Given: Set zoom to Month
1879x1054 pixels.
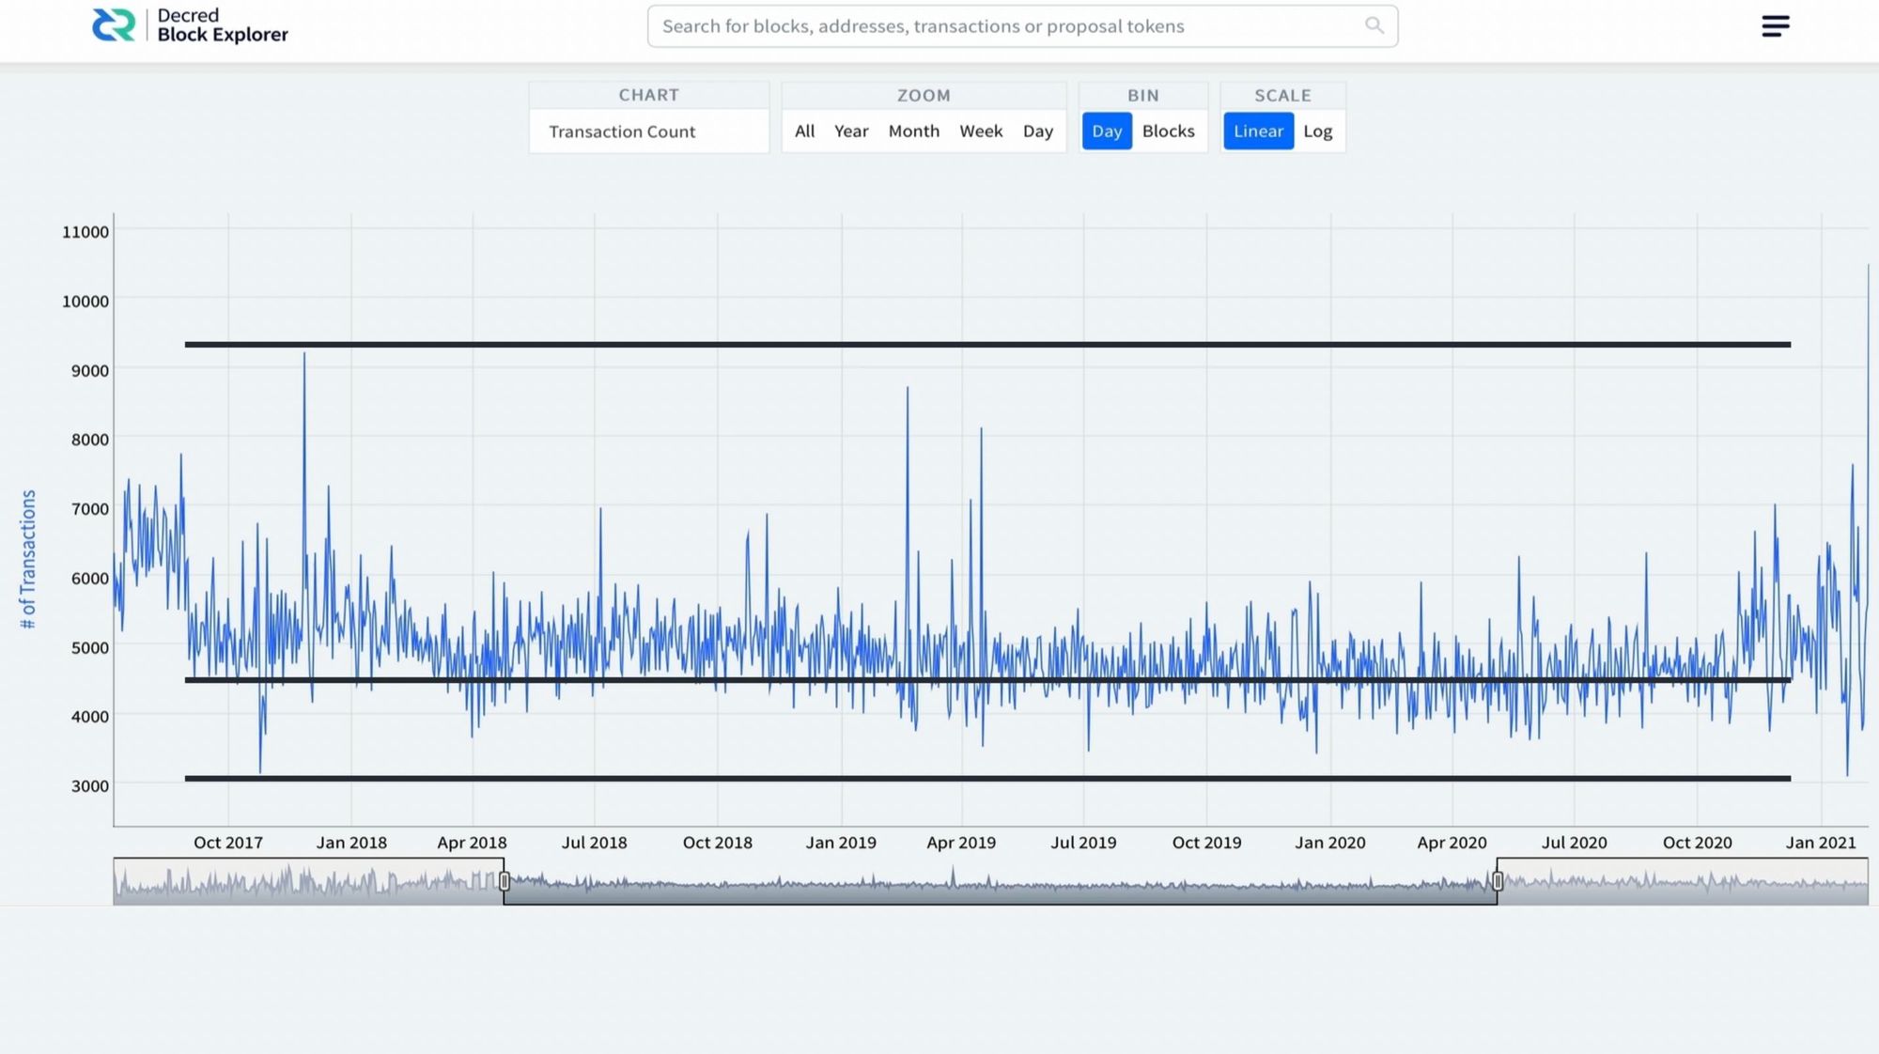Looking at the screenshot, I should pos(914,132).
